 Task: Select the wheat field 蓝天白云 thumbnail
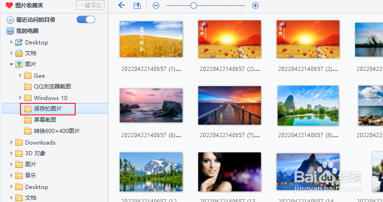(151, 39)
